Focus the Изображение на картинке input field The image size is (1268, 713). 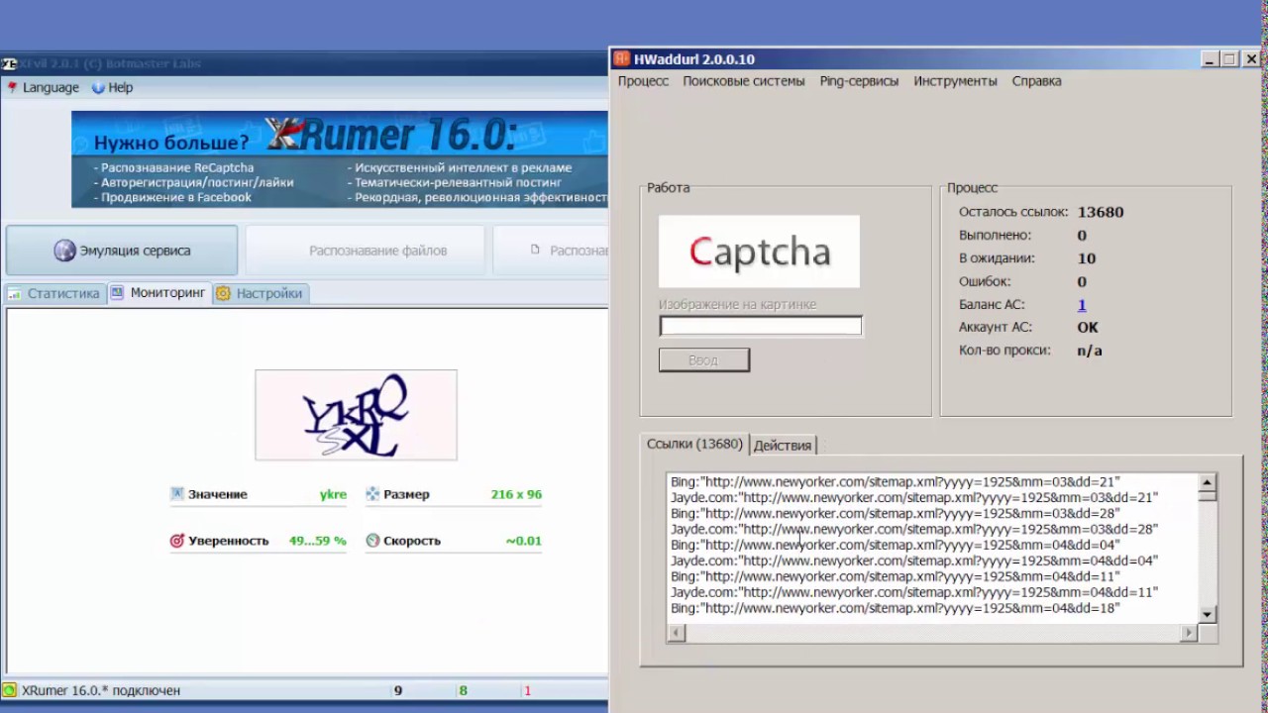[x=761, y=326]
